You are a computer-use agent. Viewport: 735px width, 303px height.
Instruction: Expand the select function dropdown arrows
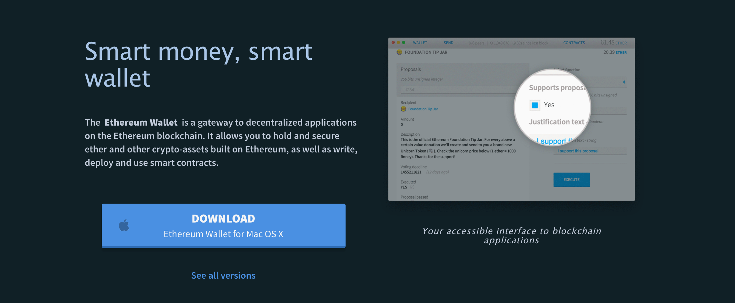pos(624,82)
